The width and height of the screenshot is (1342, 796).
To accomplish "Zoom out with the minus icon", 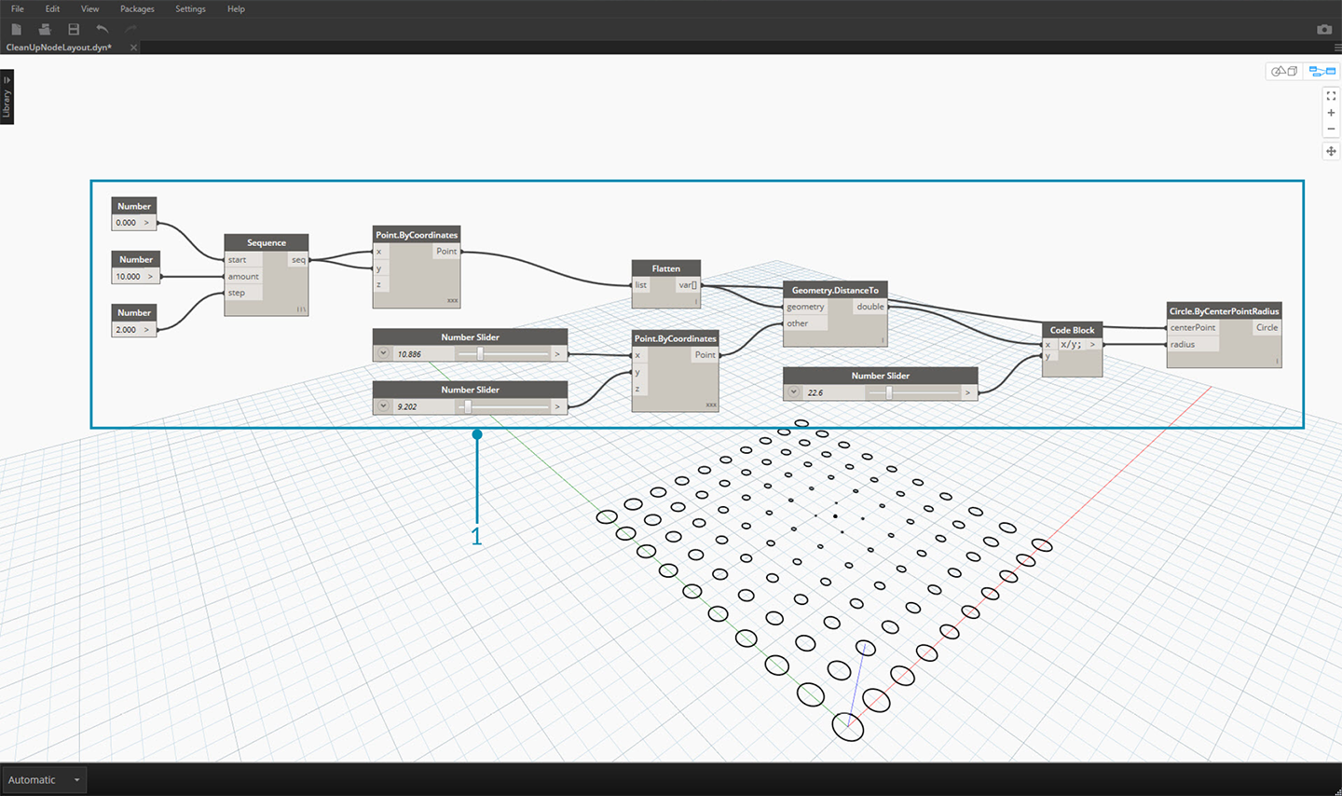I will point(1331,129).
